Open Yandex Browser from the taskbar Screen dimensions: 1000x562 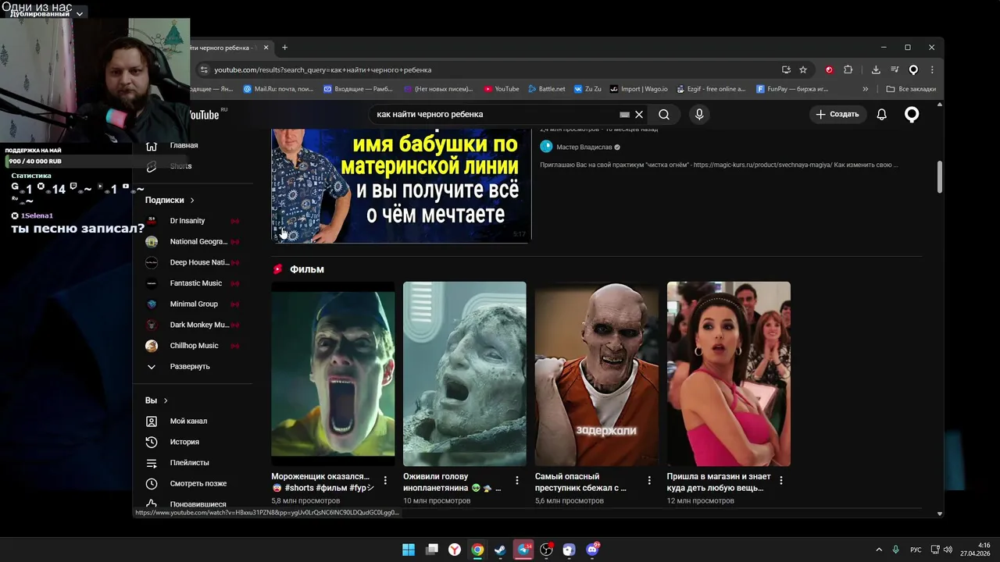(x=455, y=550)
